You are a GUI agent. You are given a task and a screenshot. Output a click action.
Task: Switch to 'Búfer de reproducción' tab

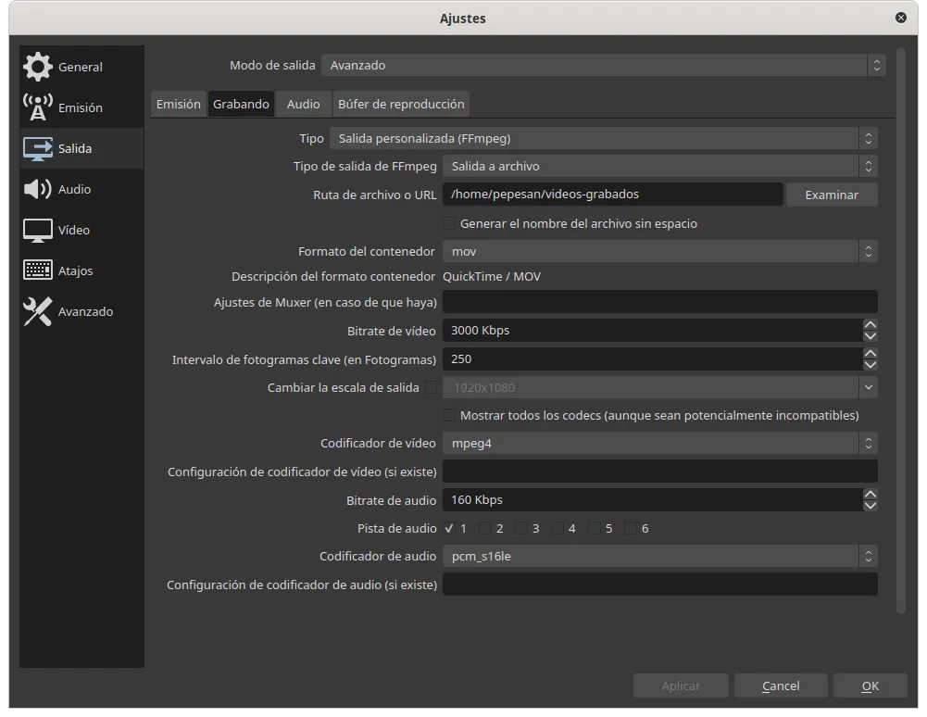click(x=401, y=104)
